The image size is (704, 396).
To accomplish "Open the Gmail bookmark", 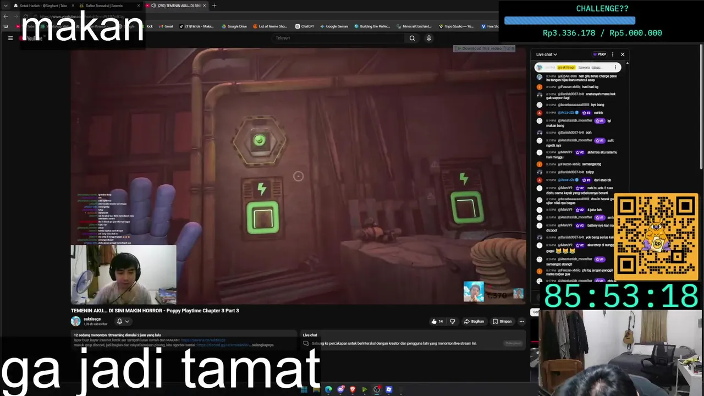I will point(166,26).
